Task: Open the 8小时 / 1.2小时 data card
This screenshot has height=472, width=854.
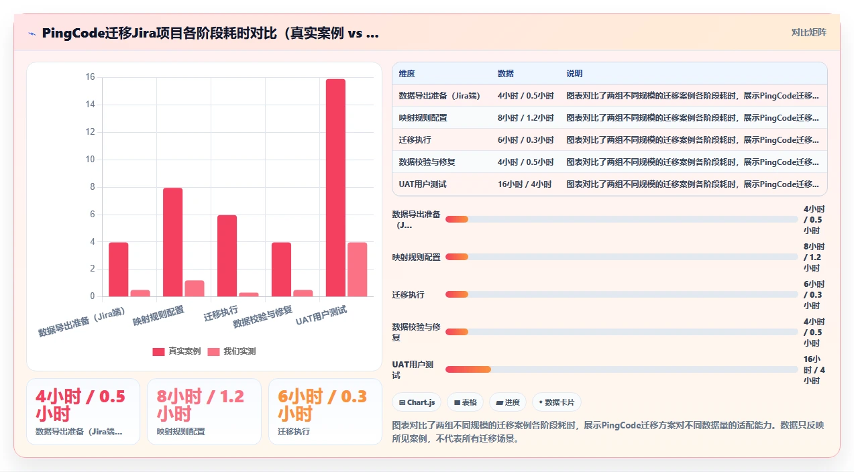Action: [204, 412]
